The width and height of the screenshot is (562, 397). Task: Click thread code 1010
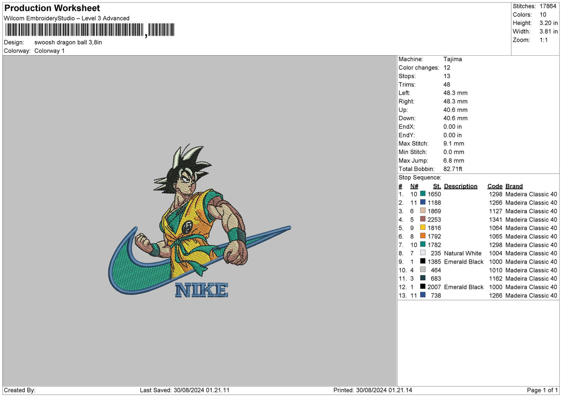pos(495,270)
